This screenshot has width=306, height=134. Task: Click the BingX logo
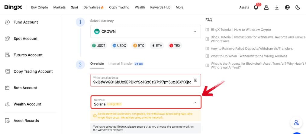13,8
